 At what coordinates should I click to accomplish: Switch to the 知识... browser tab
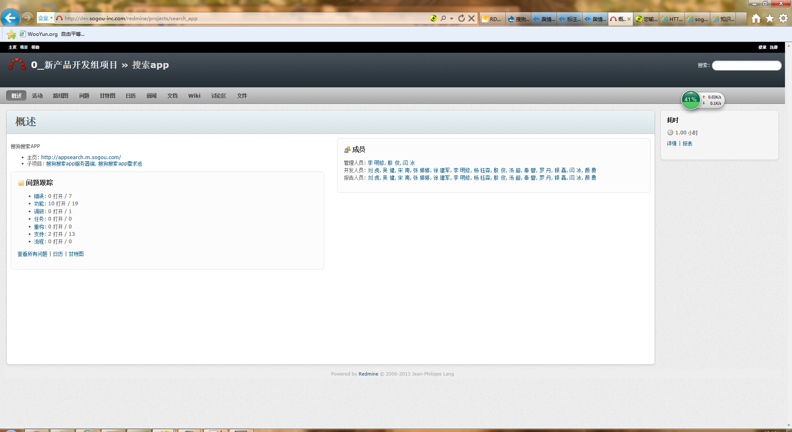tap(723, 19)
